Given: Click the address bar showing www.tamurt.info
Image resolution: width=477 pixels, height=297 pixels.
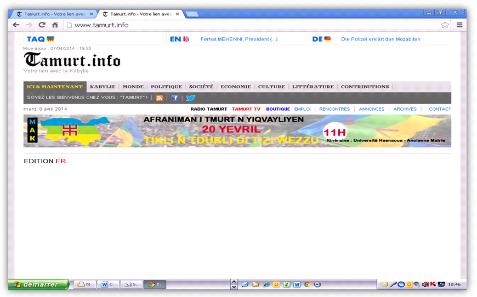Looking at the screenshot, I should tap(252, 25).
